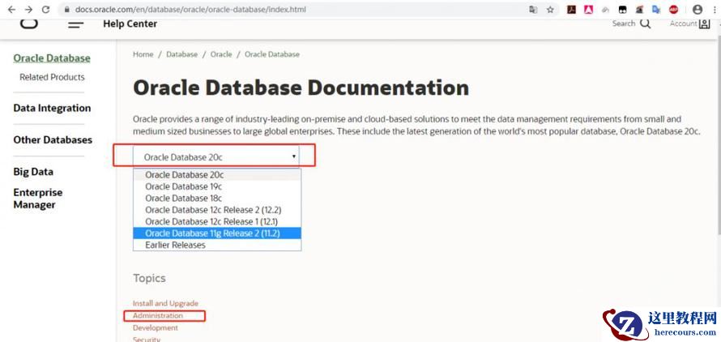Click the Account label in the header

683,24
